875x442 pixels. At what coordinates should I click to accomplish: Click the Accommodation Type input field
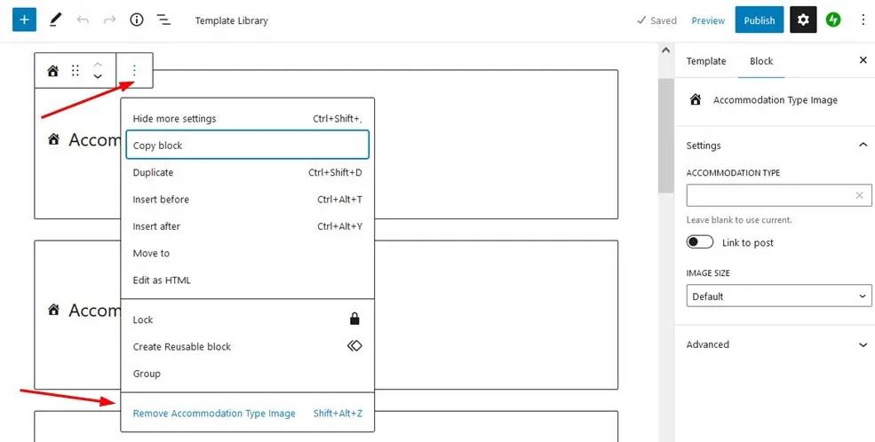(x=769, y=195)
